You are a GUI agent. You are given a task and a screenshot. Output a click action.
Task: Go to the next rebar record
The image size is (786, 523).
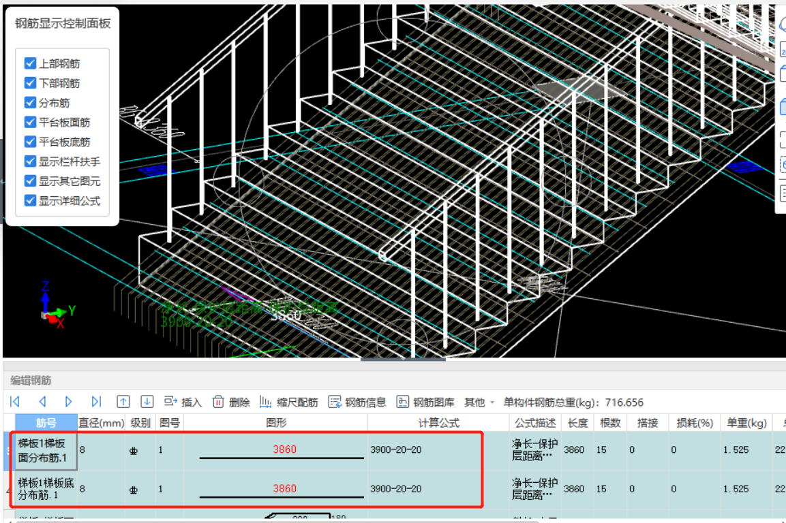(x=69, y=402)
